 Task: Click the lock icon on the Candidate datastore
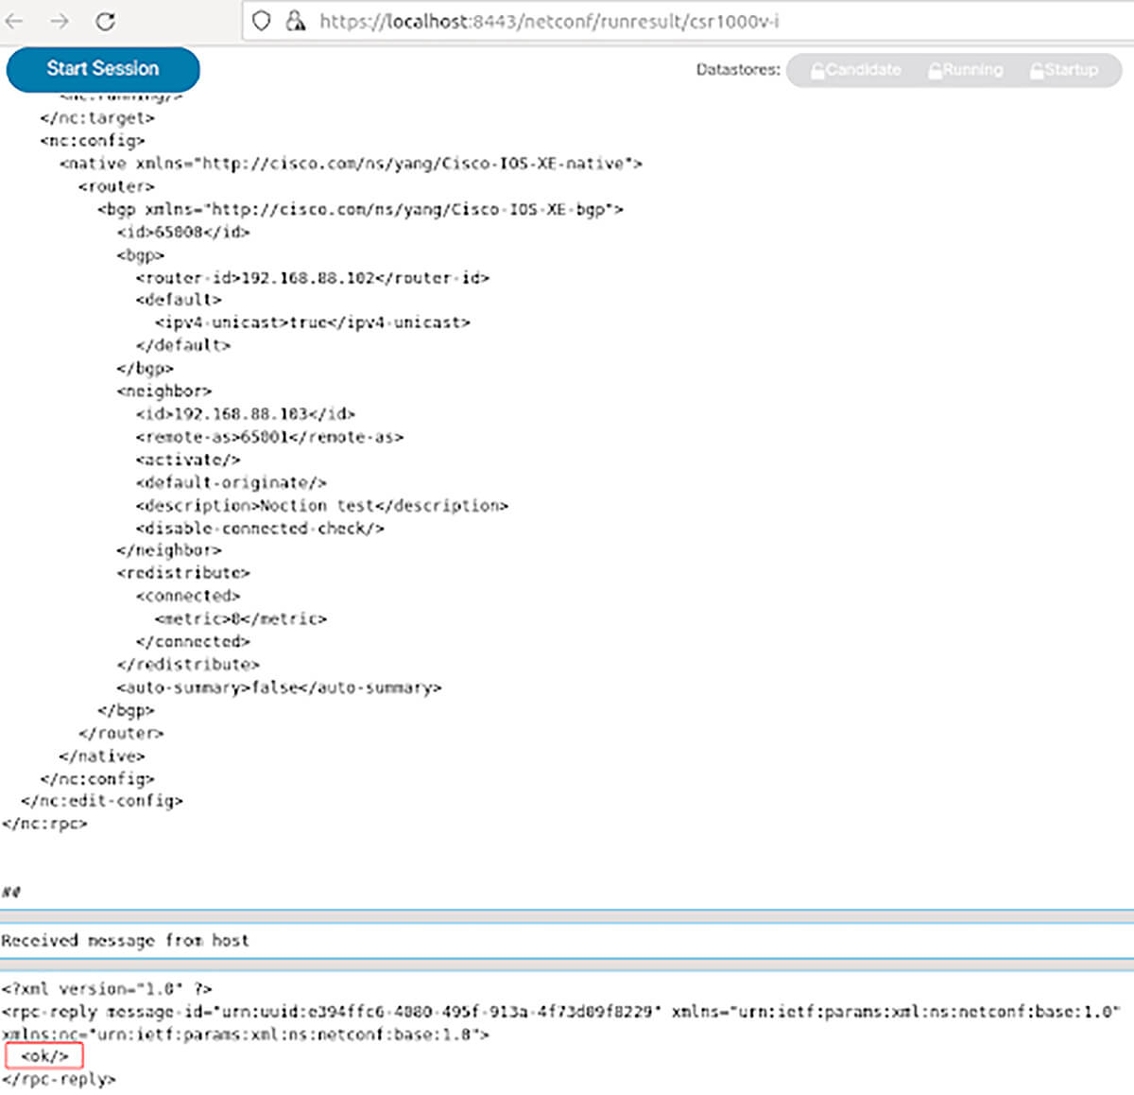pos(816,69)
